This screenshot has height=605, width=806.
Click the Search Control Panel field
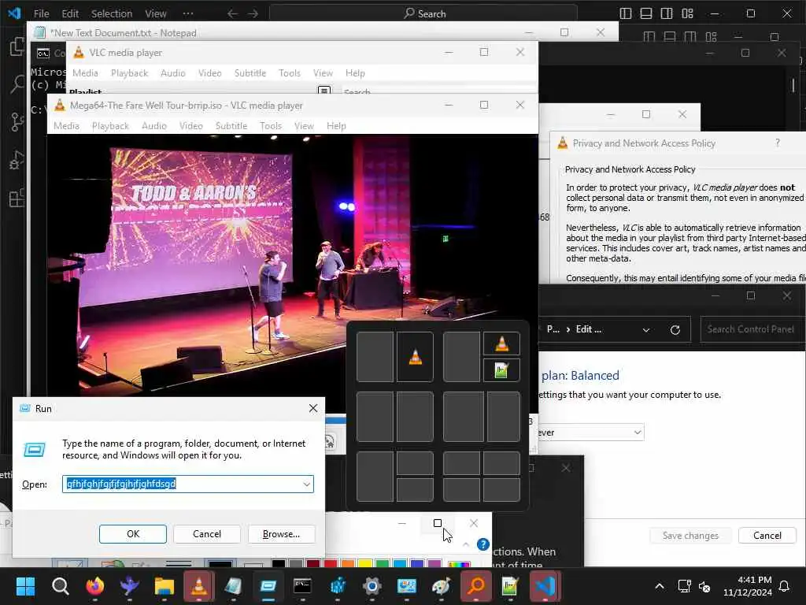point(752,329)
